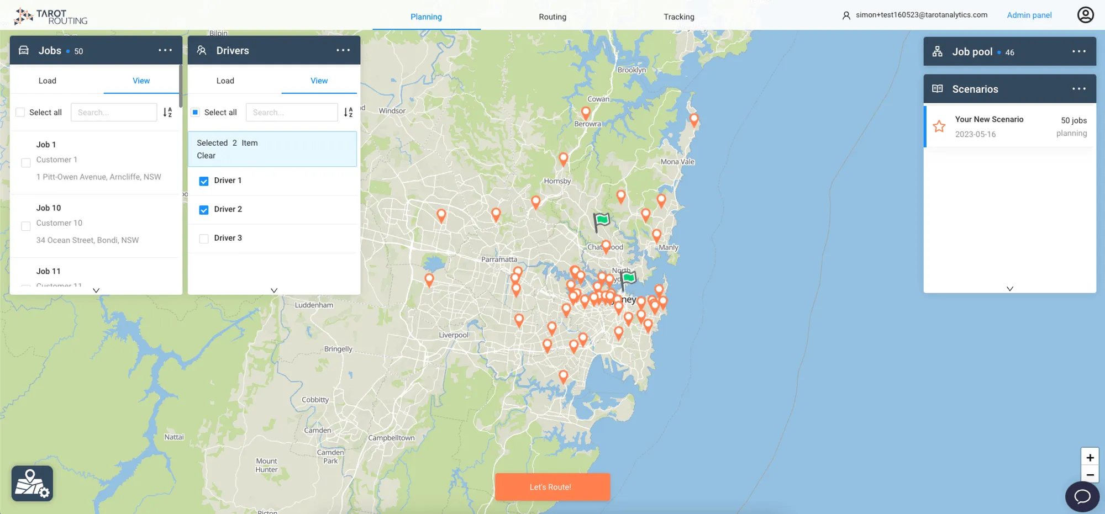
Task: Click the Jobs search field
Action: pos(114,112)
